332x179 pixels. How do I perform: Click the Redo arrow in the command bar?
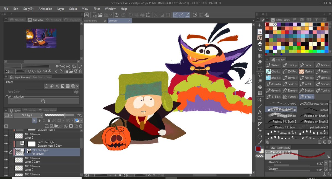tap(123, 15)
